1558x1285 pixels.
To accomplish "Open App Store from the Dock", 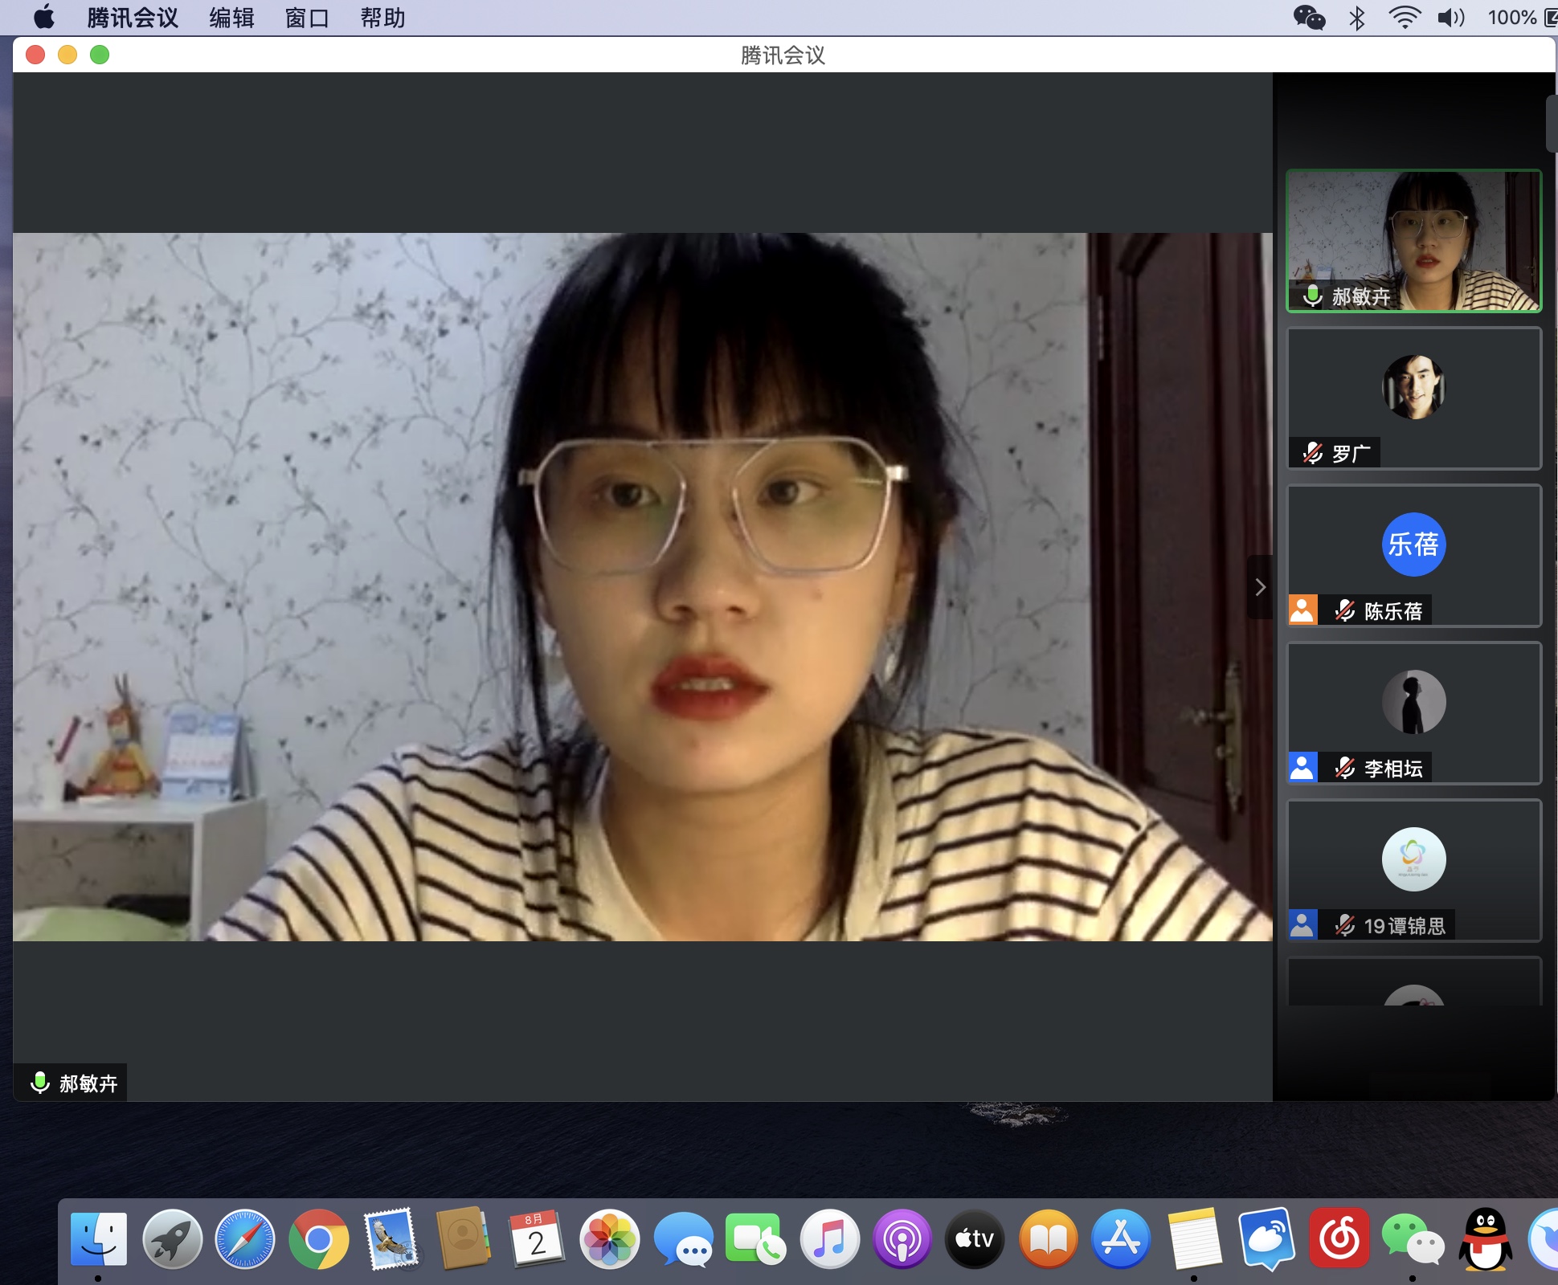I will point(1121,1239).
